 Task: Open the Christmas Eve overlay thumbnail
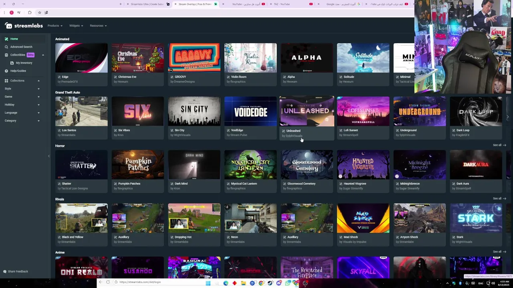coord(138,58)
